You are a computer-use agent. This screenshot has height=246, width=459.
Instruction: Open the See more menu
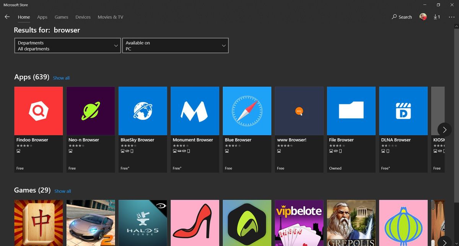[452, 17]
